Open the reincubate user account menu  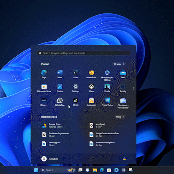click(50, 159)
